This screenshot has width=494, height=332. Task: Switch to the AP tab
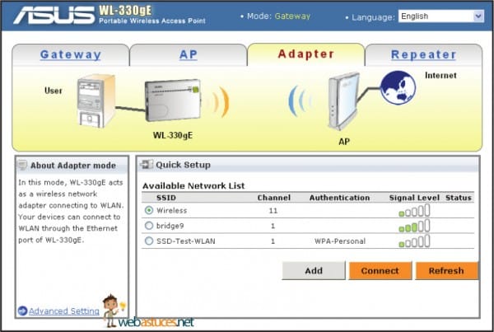pyautogui.click(x=188, y=55)
